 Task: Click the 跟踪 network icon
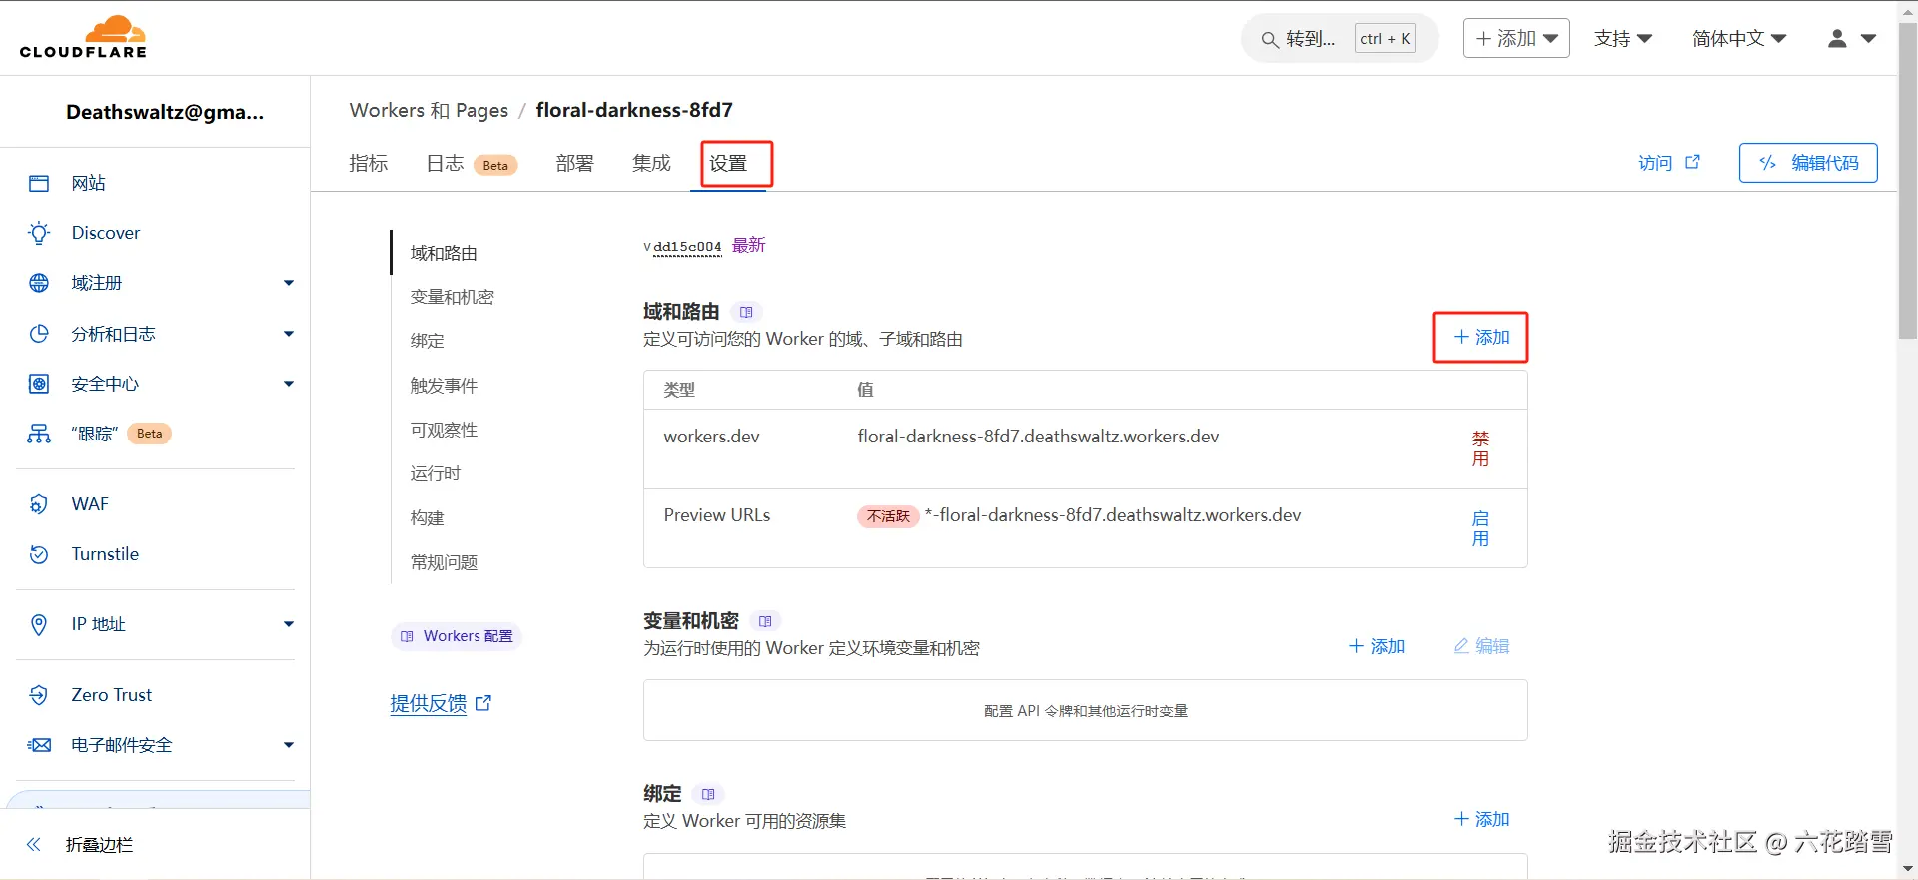tap(39, 434)
